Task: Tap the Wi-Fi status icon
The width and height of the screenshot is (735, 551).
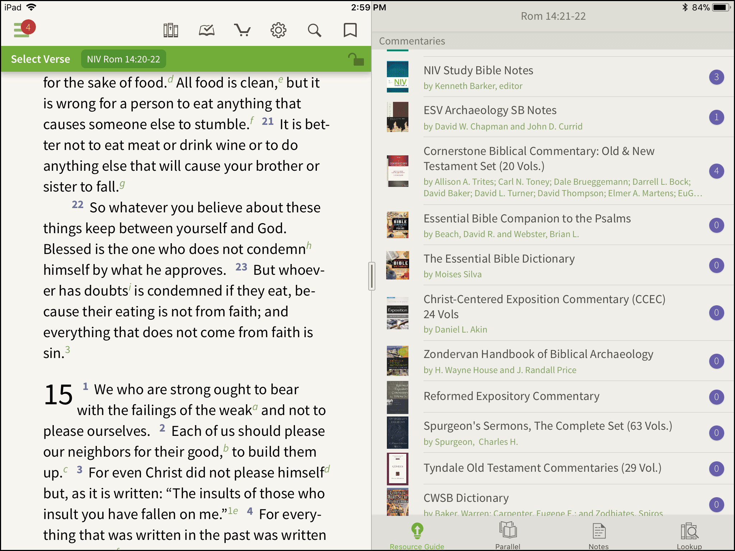Action: (x=32, y=7)
